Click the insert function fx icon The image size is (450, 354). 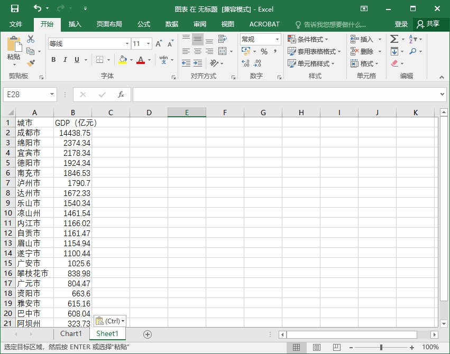pyautogui.click(x=121, y=95)
